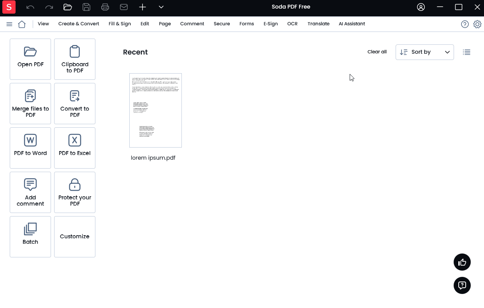Image resolution: width=484 pixels, height=308 pixels.
Task: Switch to list view icon
Action: [x=466, y=52]
